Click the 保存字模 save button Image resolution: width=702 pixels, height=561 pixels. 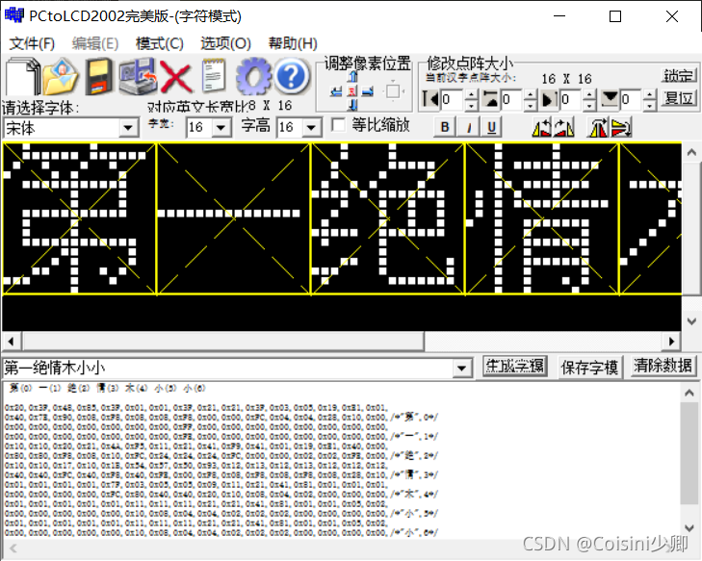coord(589,368)
